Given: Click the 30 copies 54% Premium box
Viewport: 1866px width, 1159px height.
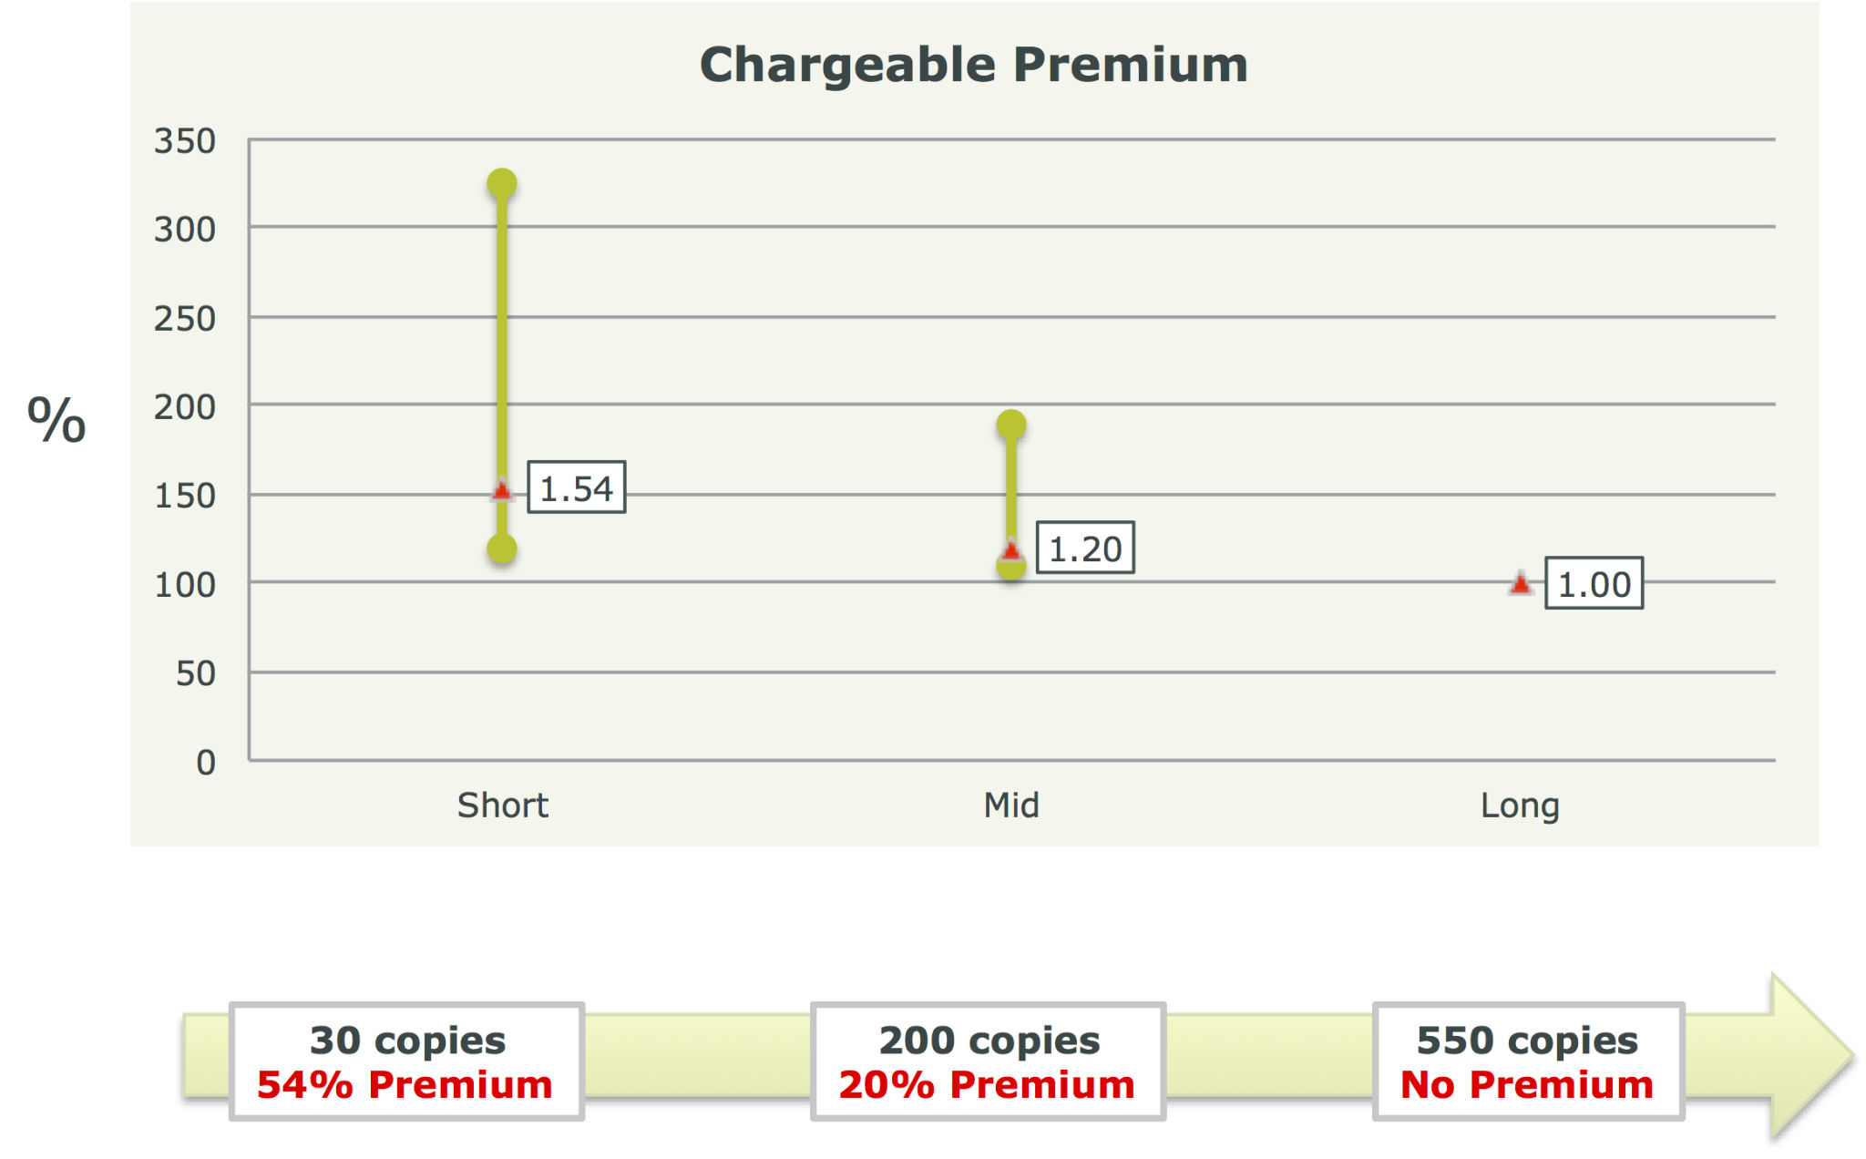Looking at the screenshot, I should 406,1062.
